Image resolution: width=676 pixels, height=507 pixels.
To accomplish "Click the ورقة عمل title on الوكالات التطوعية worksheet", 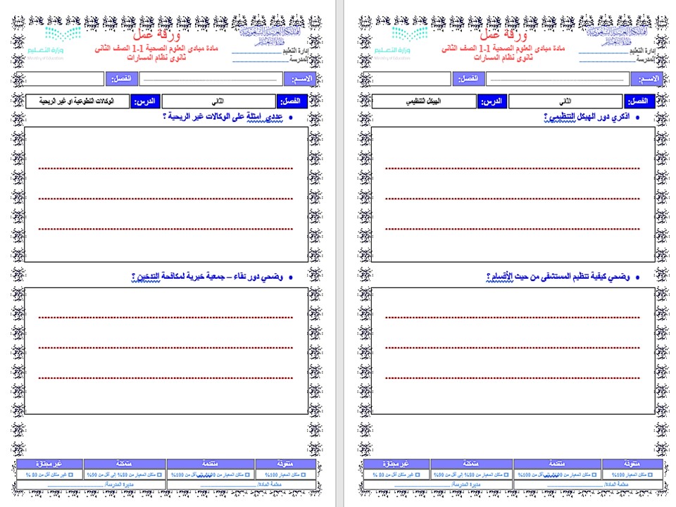I will [156, 35].
